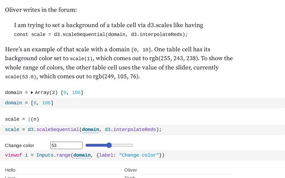Click the Oliver table cell

click(130, 170)
